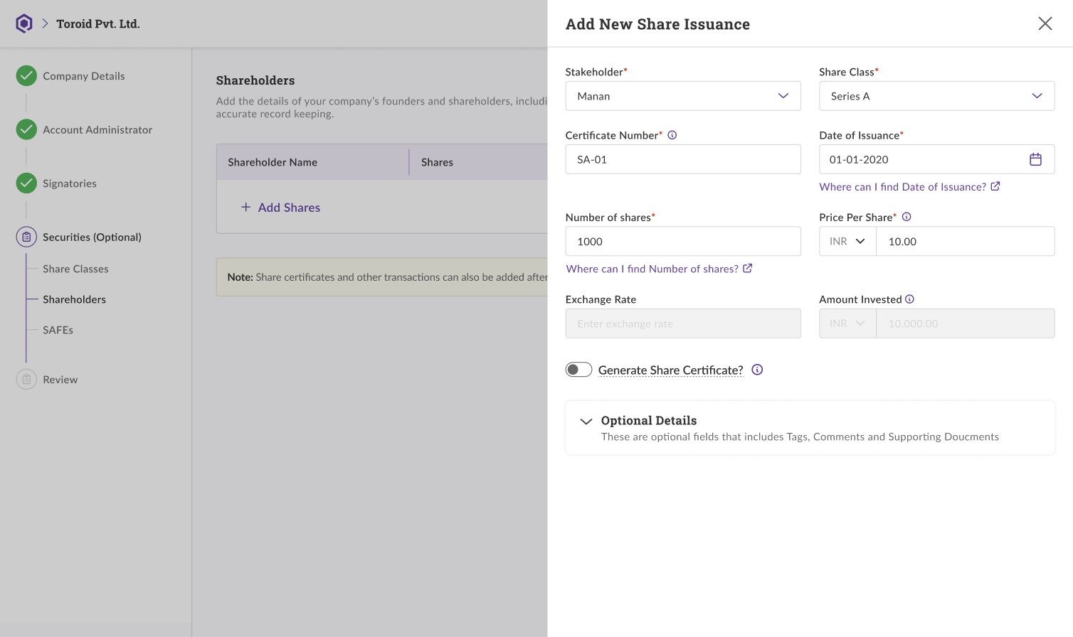Click the Price Per Share info icon
This screenshot has width=1073, height=637.
click(x=906, y=217)
